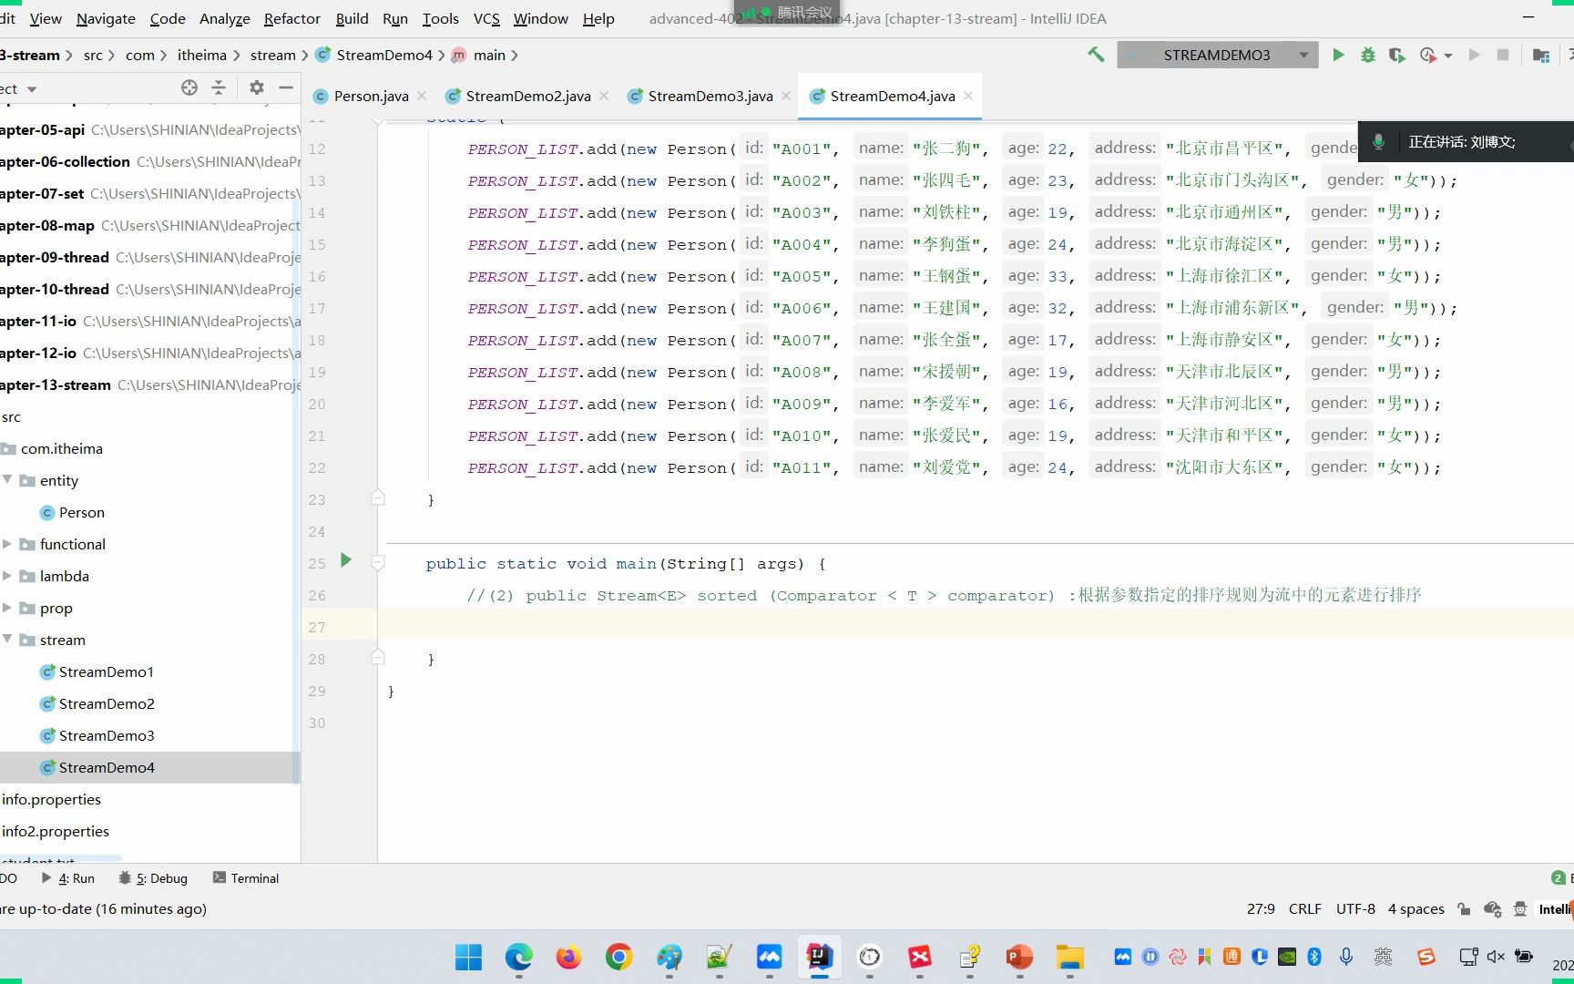Open the Navigate menu
This screenshot has width=1574, height=984.
tap(106, 18)
